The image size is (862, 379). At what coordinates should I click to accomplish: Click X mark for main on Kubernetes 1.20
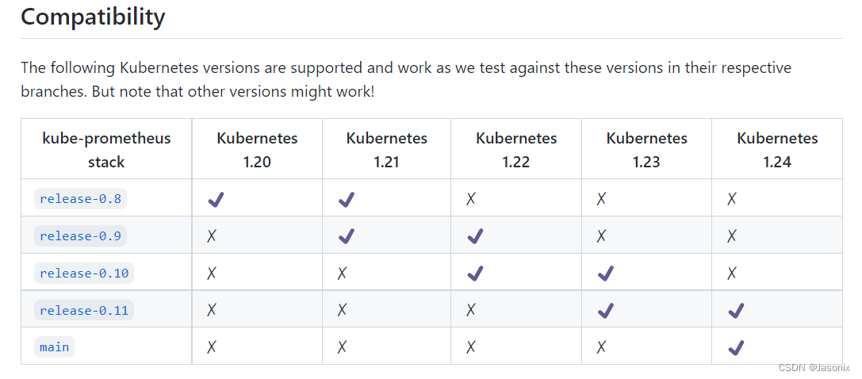tap(212, 347)
